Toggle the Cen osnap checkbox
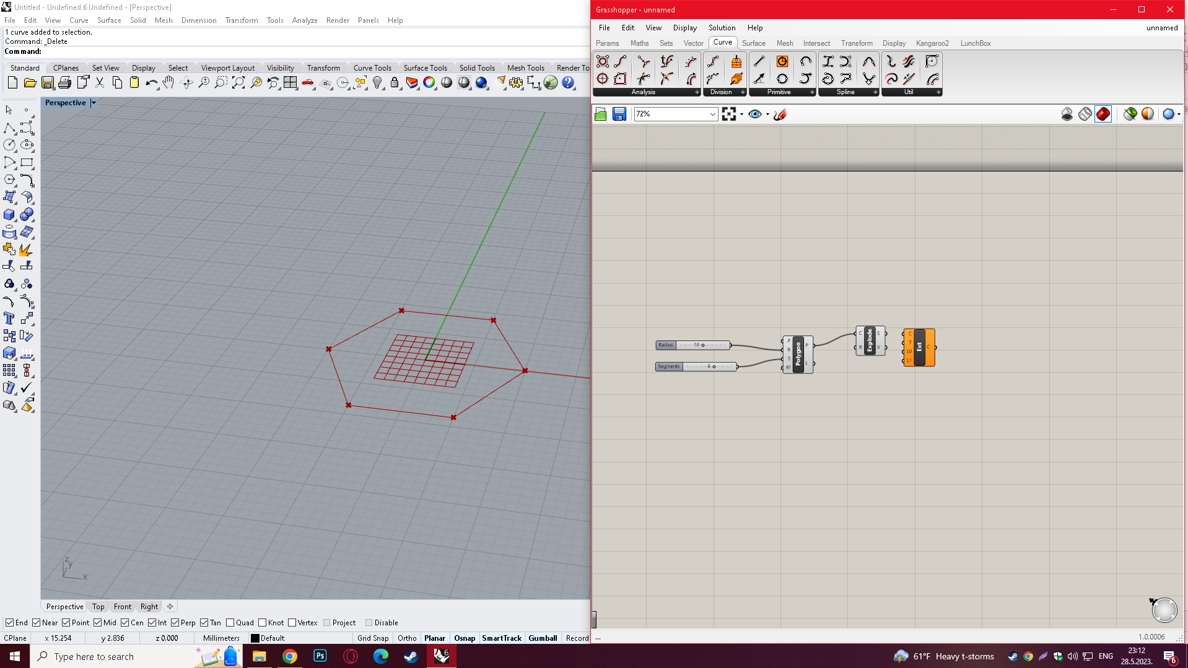This screenshot has width=1188, height=668. pos(125,623)
